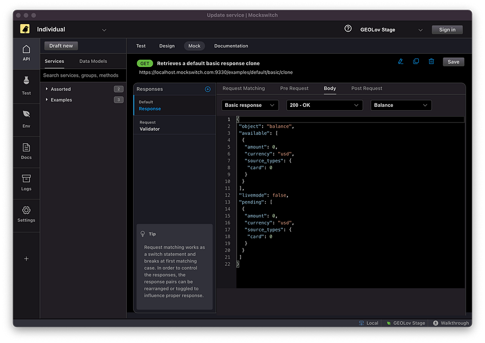
Task: Click the service URL text
Action: 215,72
